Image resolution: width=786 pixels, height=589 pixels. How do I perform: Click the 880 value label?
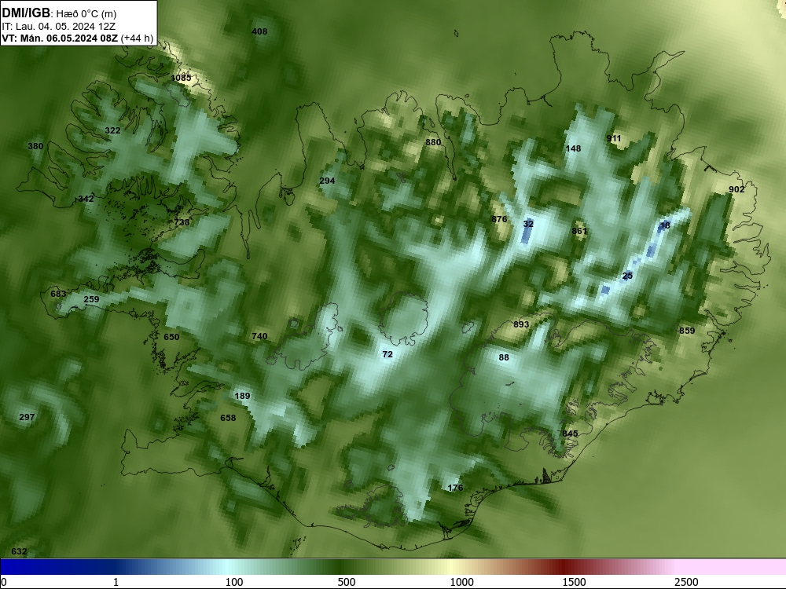point(433,142)
